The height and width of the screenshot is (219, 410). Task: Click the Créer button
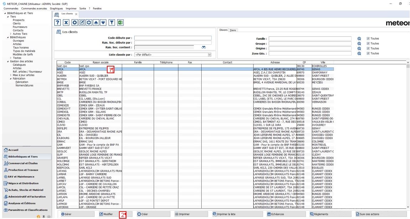pos(153,214)
